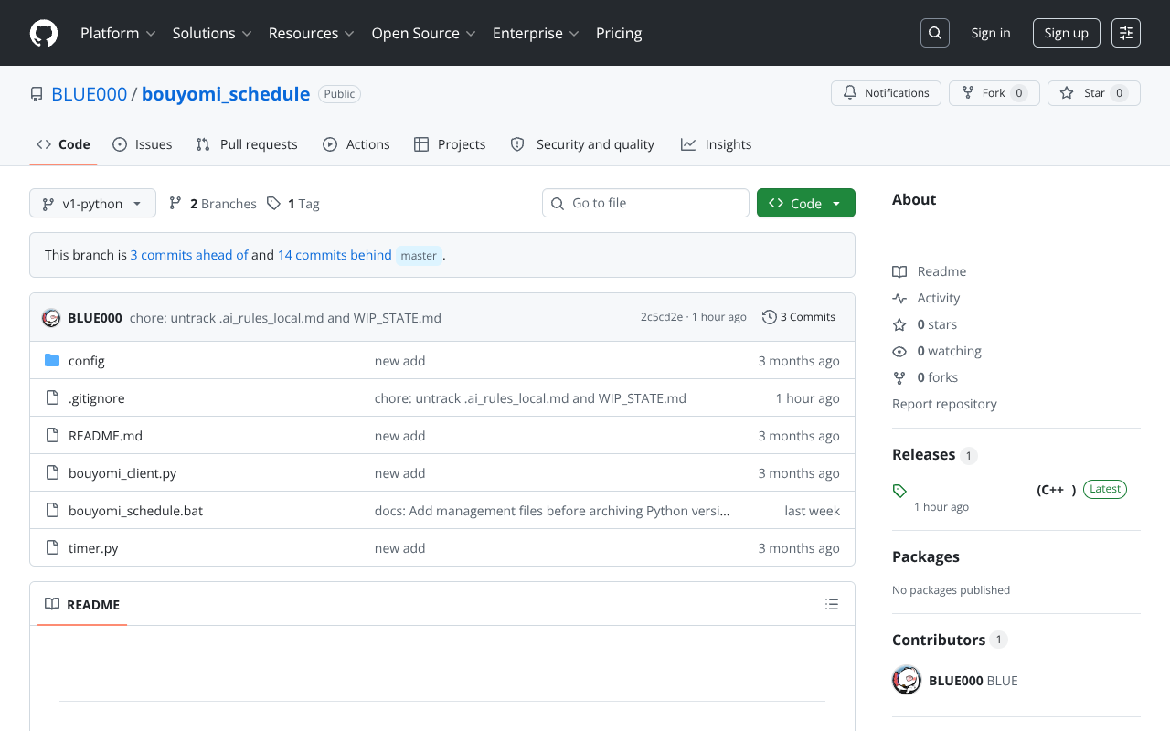Click the Latest release badge
The height and width of the screenshot is (731, 1170).
[1105, 489]
